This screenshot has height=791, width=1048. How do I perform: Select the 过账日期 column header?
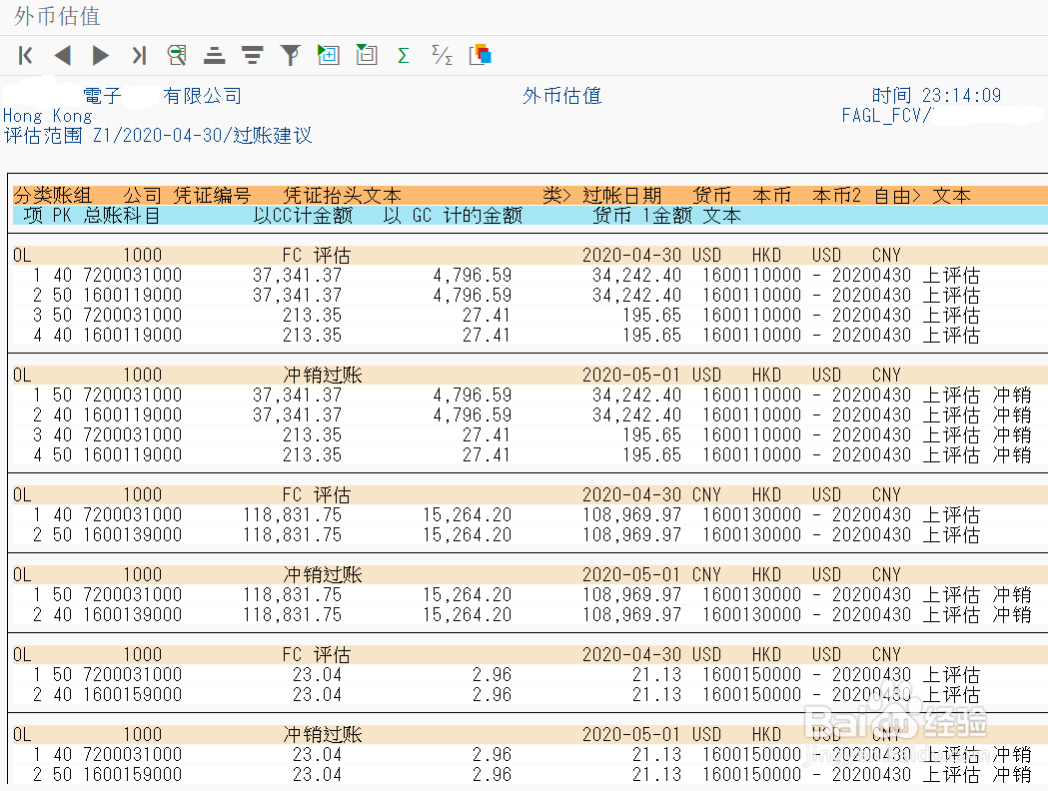(x=622, y=196)
